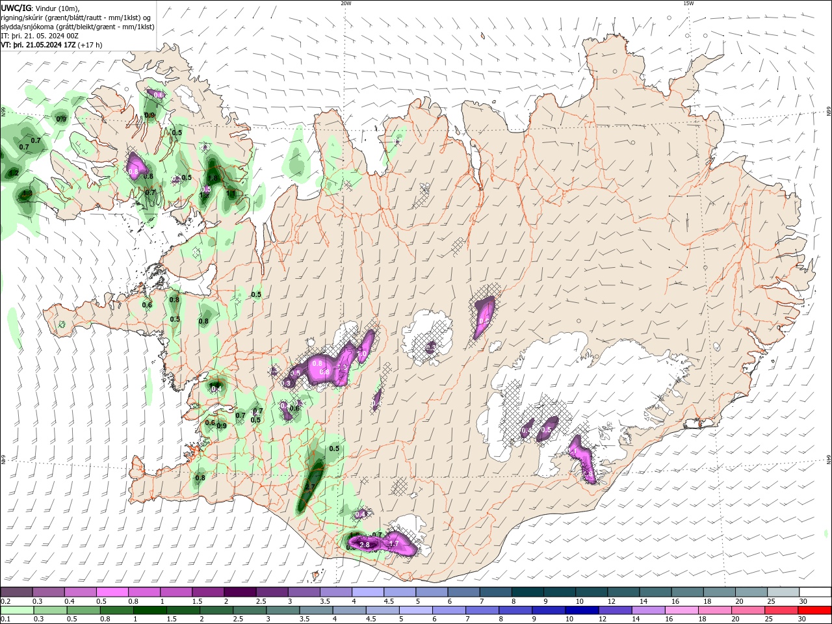Click the bright pink 0.5 swatch, upper legend
Screen dimensions: 832x624
click(x=112, y=591)
